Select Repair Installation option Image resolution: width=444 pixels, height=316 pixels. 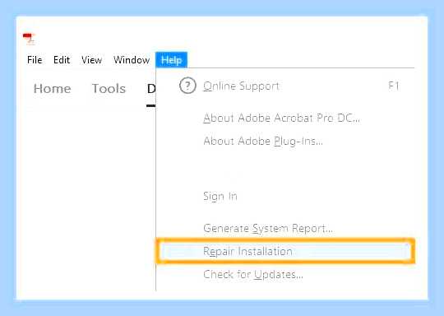pyautogui.click(x=284, y=251)
